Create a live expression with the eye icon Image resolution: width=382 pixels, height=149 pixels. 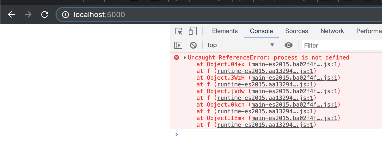click(289, 45)
